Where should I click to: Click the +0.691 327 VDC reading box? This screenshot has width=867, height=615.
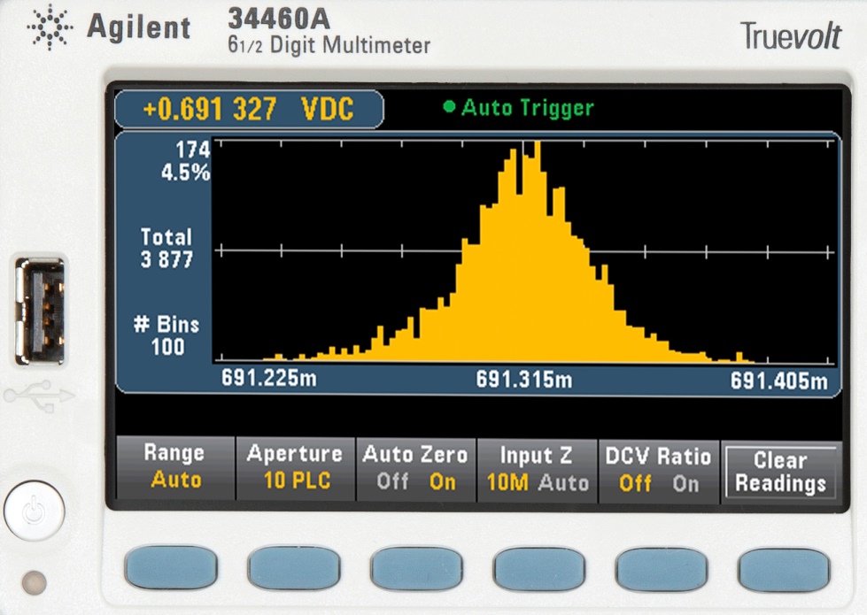249,110
